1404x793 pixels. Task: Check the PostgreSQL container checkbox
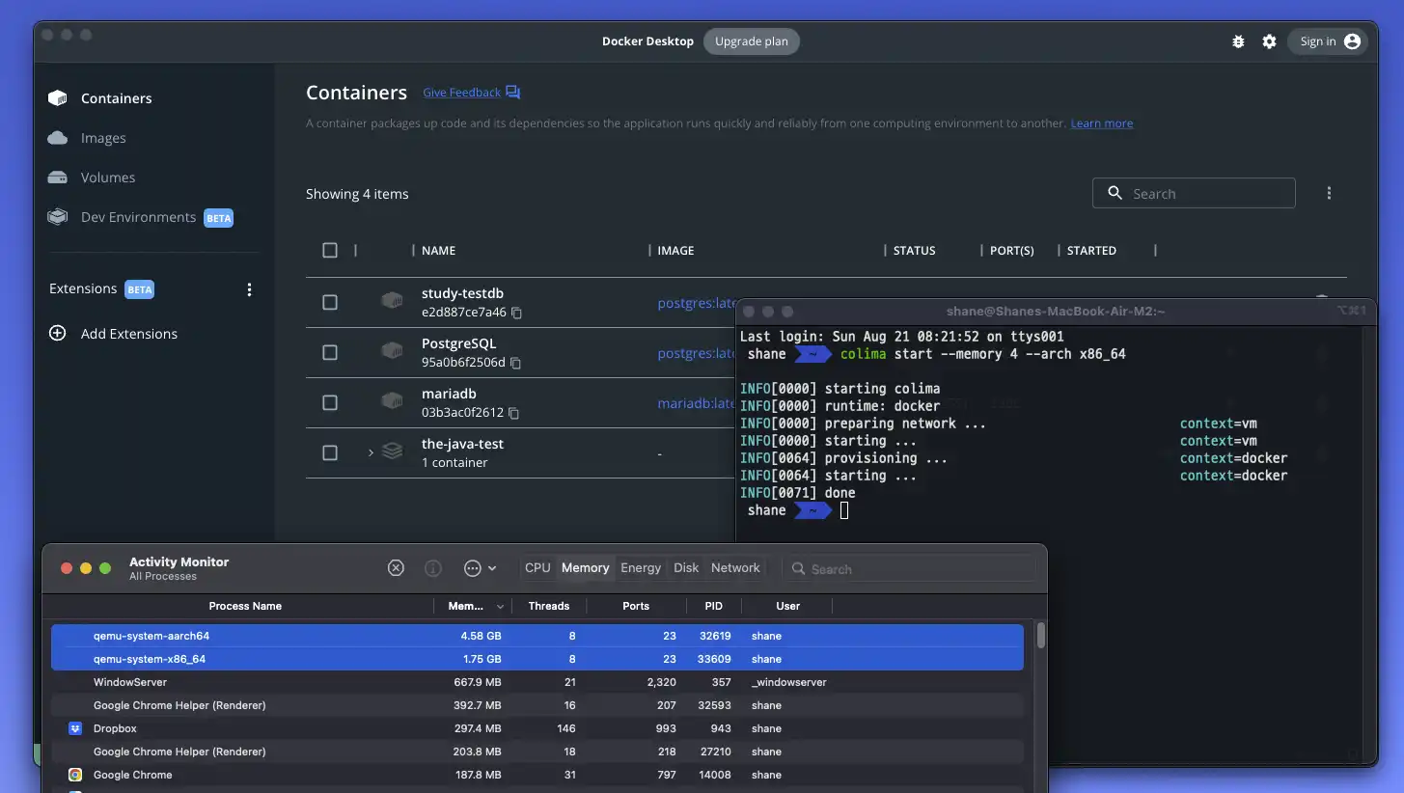click(x=330, y=352)
